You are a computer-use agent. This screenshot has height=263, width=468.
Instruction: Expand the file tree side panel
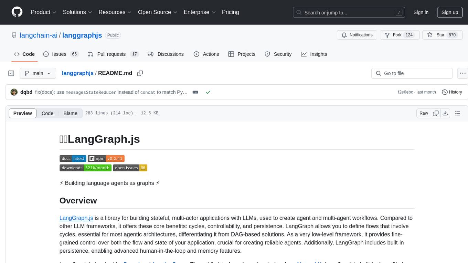click(x=11, y=73)
